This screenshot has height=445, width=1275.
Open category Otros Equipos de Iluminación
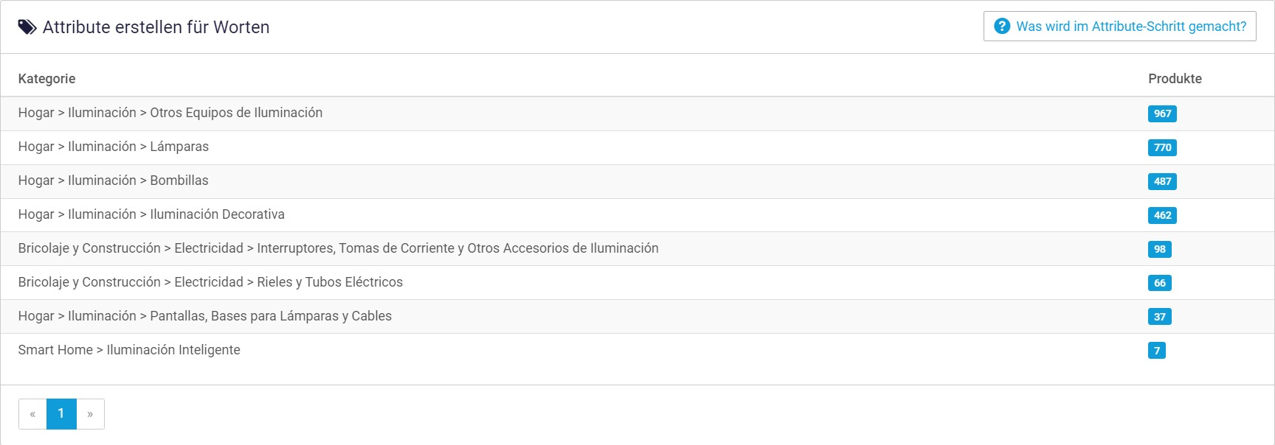(170, 113)
